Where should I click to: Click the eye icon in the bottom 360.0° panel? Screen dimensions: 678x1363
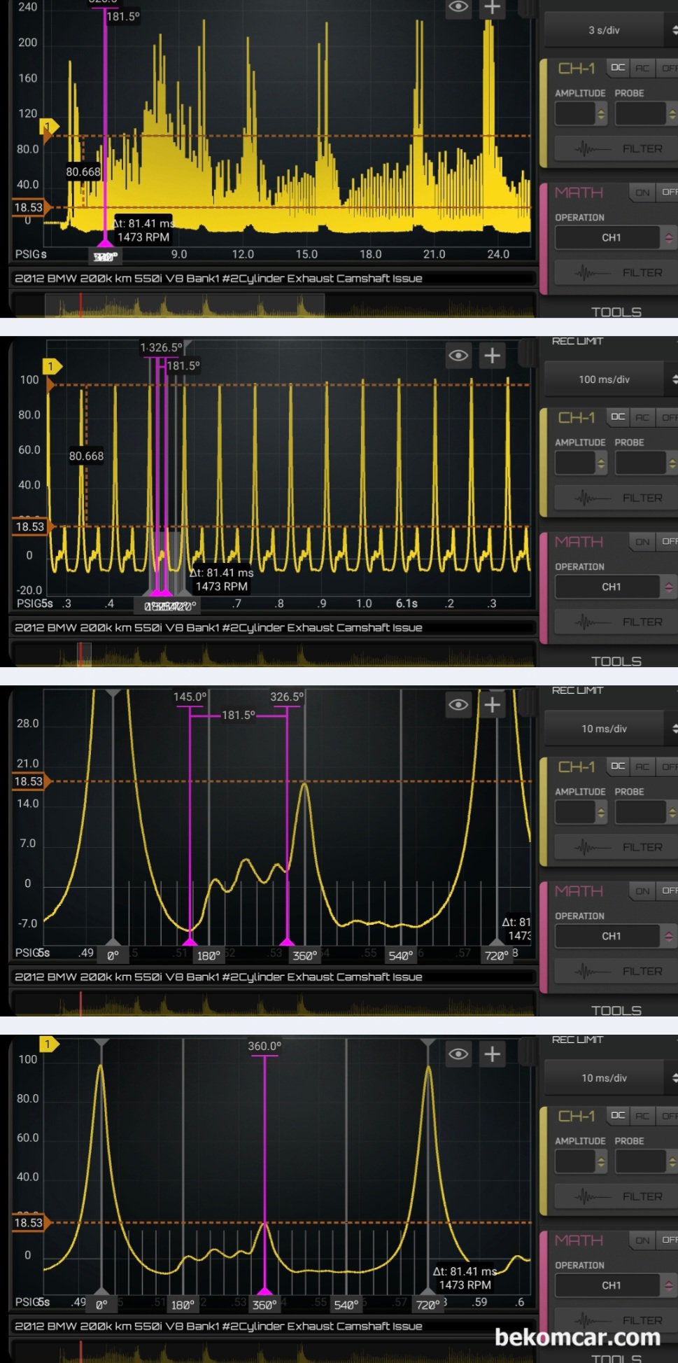(x=458, y=1054)
